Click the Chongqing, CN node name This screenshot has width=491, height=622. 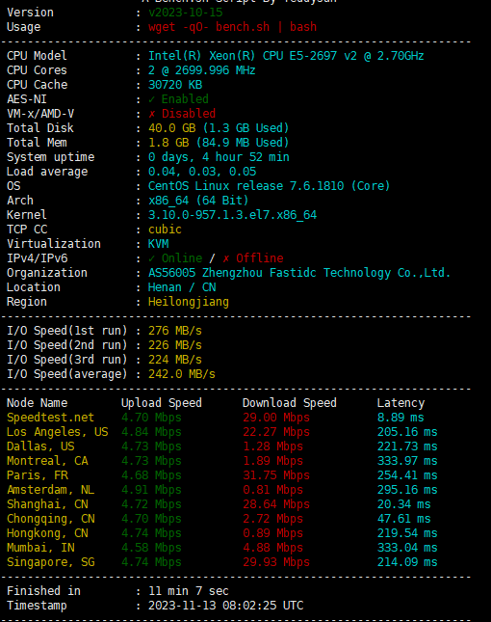point(51,519)
